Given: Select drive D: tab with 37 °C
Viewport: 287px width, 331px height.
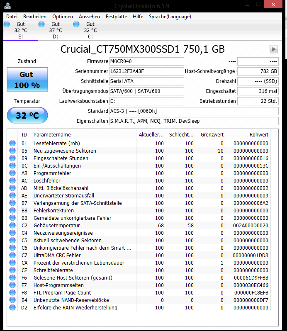Looking at the screenshot, I should [56, 30].
